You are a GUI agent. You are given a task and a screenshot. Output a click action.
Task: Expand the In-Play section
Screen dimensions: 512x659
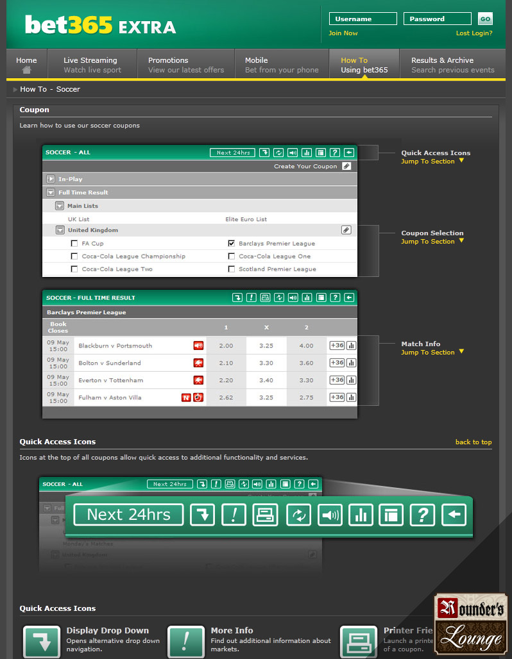[x=51, y=179]
